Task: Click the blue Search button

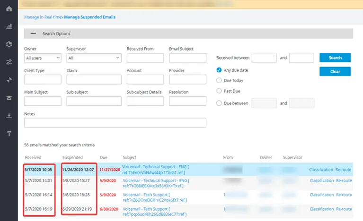Action: [x=335, y=58]
